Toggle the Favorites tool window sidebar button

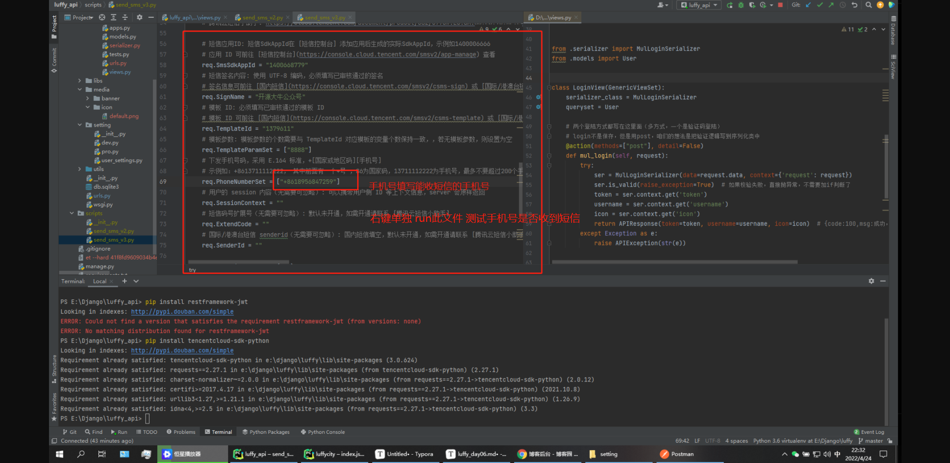(x=54, y=406)
